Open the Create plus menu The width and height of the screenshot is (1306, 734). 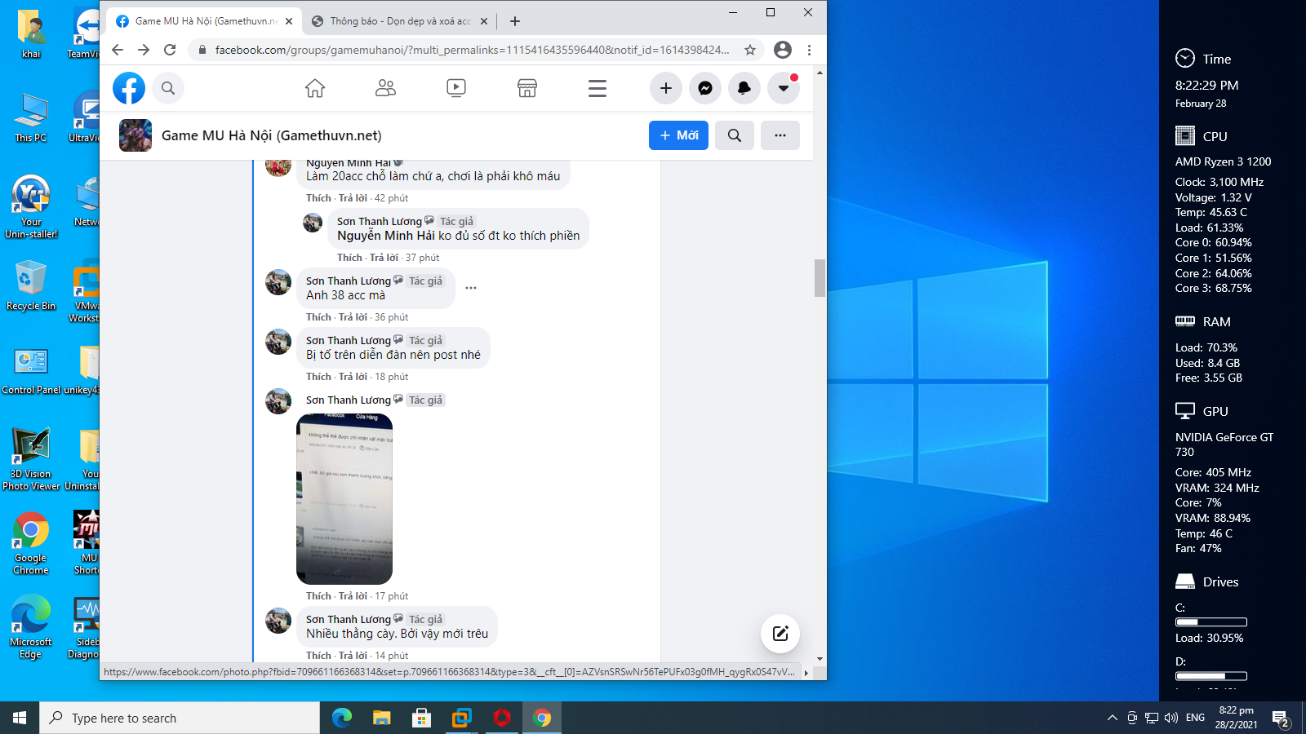point(666,88)
